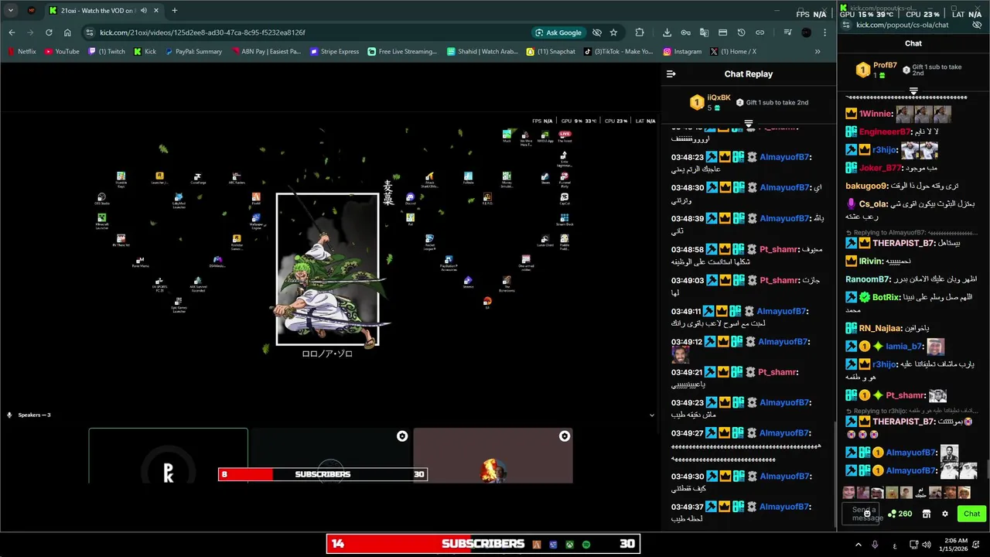The height and width of the screenshot is (557, 990).
Task: Open the (1) Home / X bookmark
Action: pyautogui.click(x=733, y=52)
